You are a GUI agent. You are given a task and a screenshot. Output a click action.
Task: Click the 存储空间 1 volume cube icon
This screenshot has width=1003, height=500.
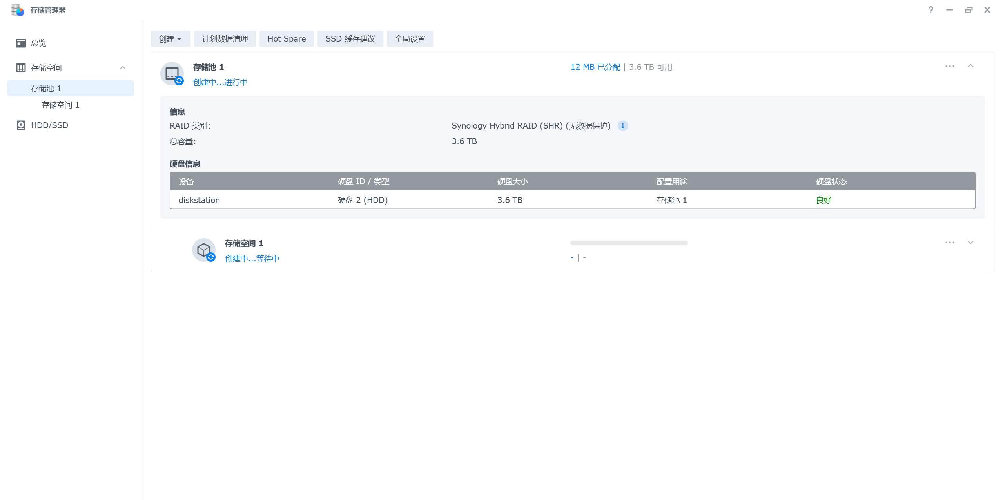(204, 250)
